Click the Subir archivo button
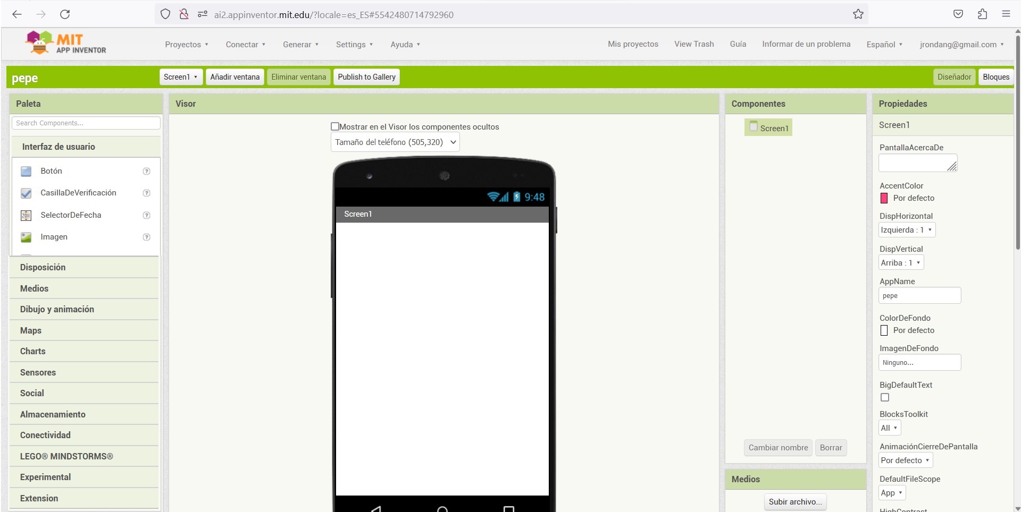 pyautogui.click(x=794, y=502)
